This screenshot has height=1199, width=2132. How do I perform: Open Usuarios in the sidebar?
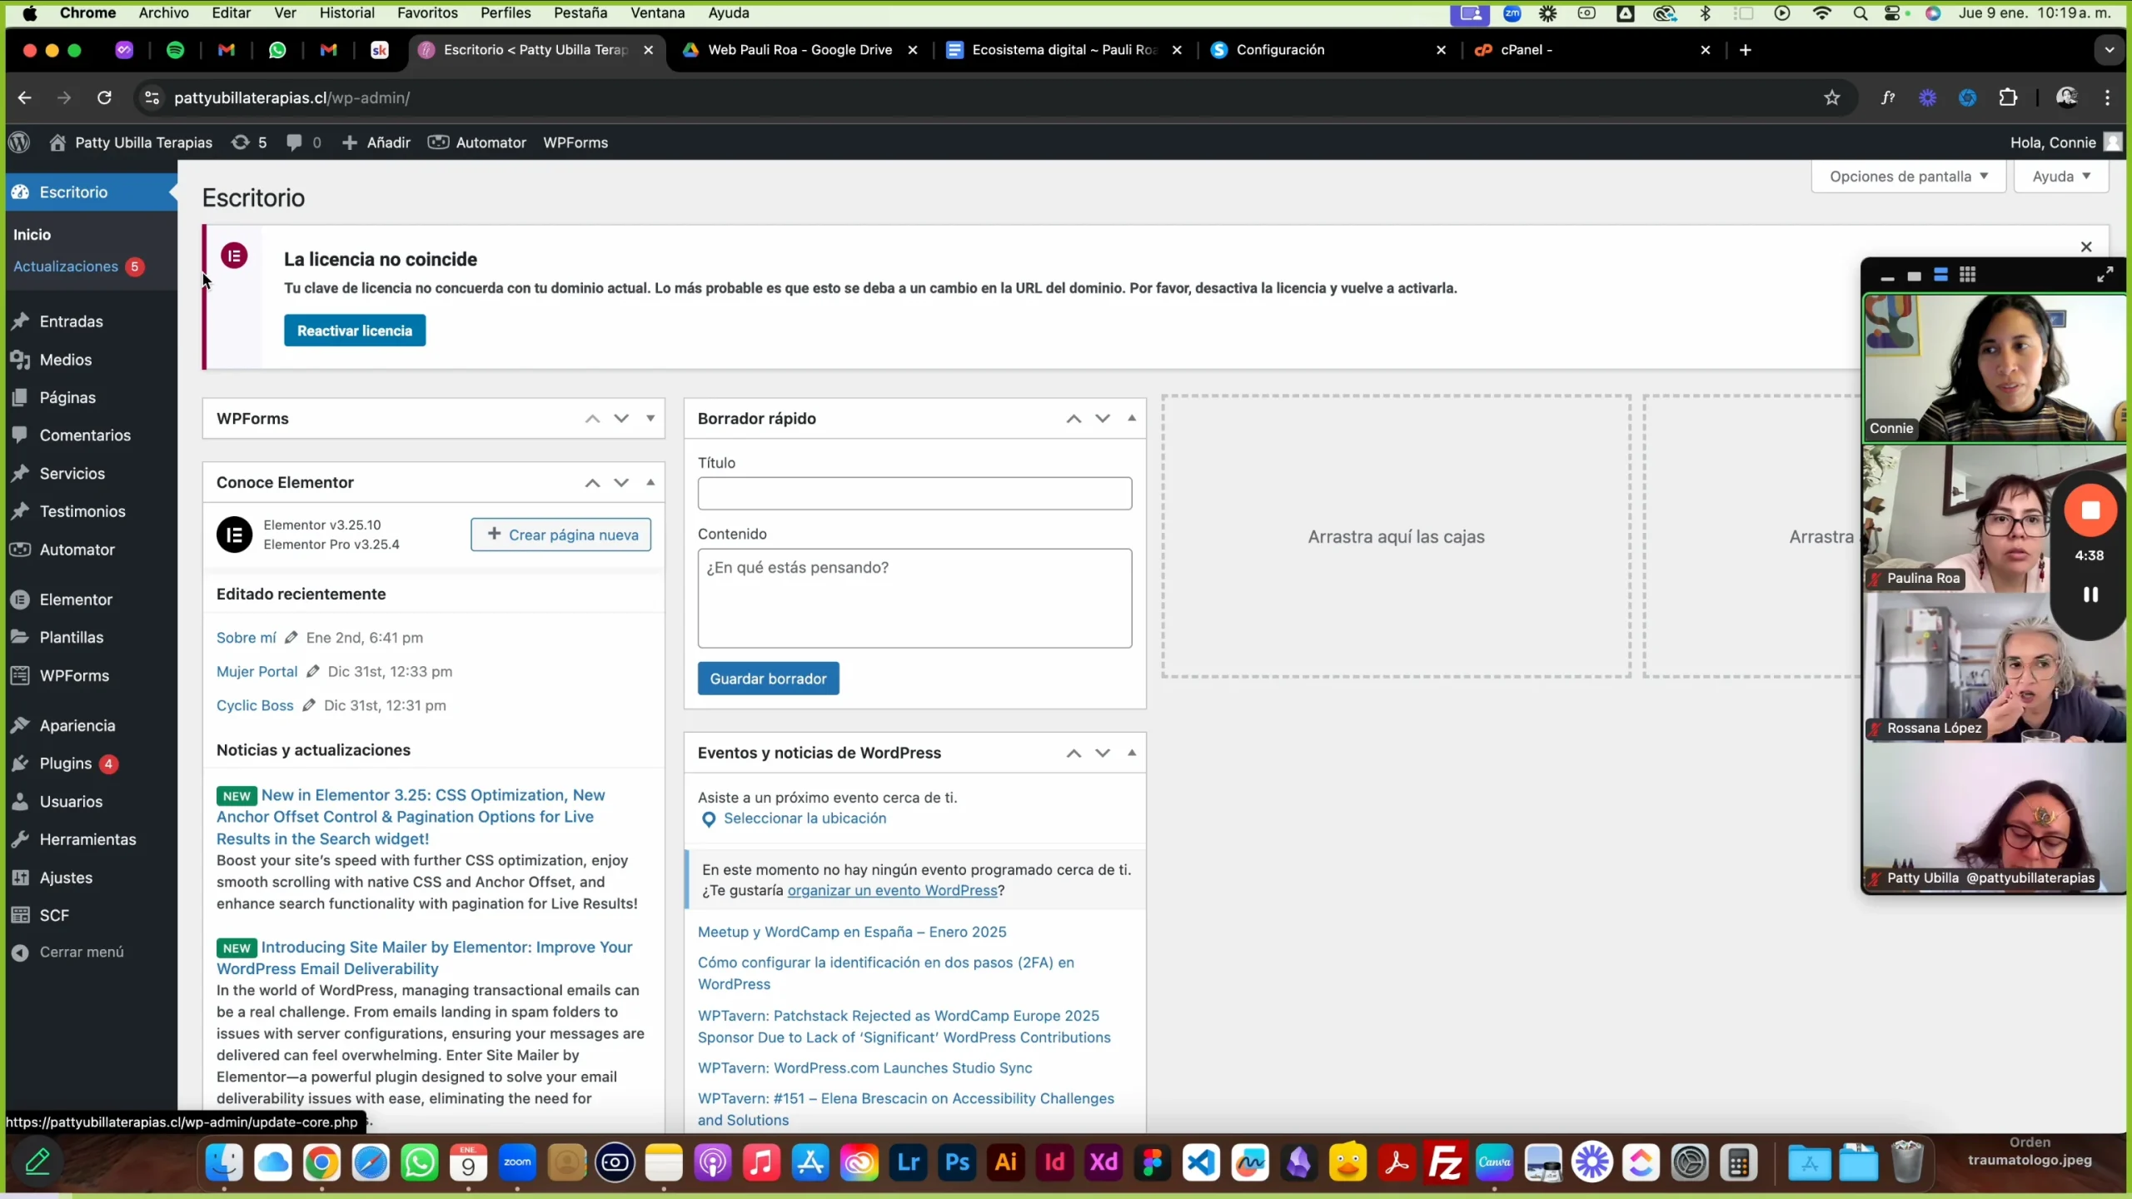71,801
